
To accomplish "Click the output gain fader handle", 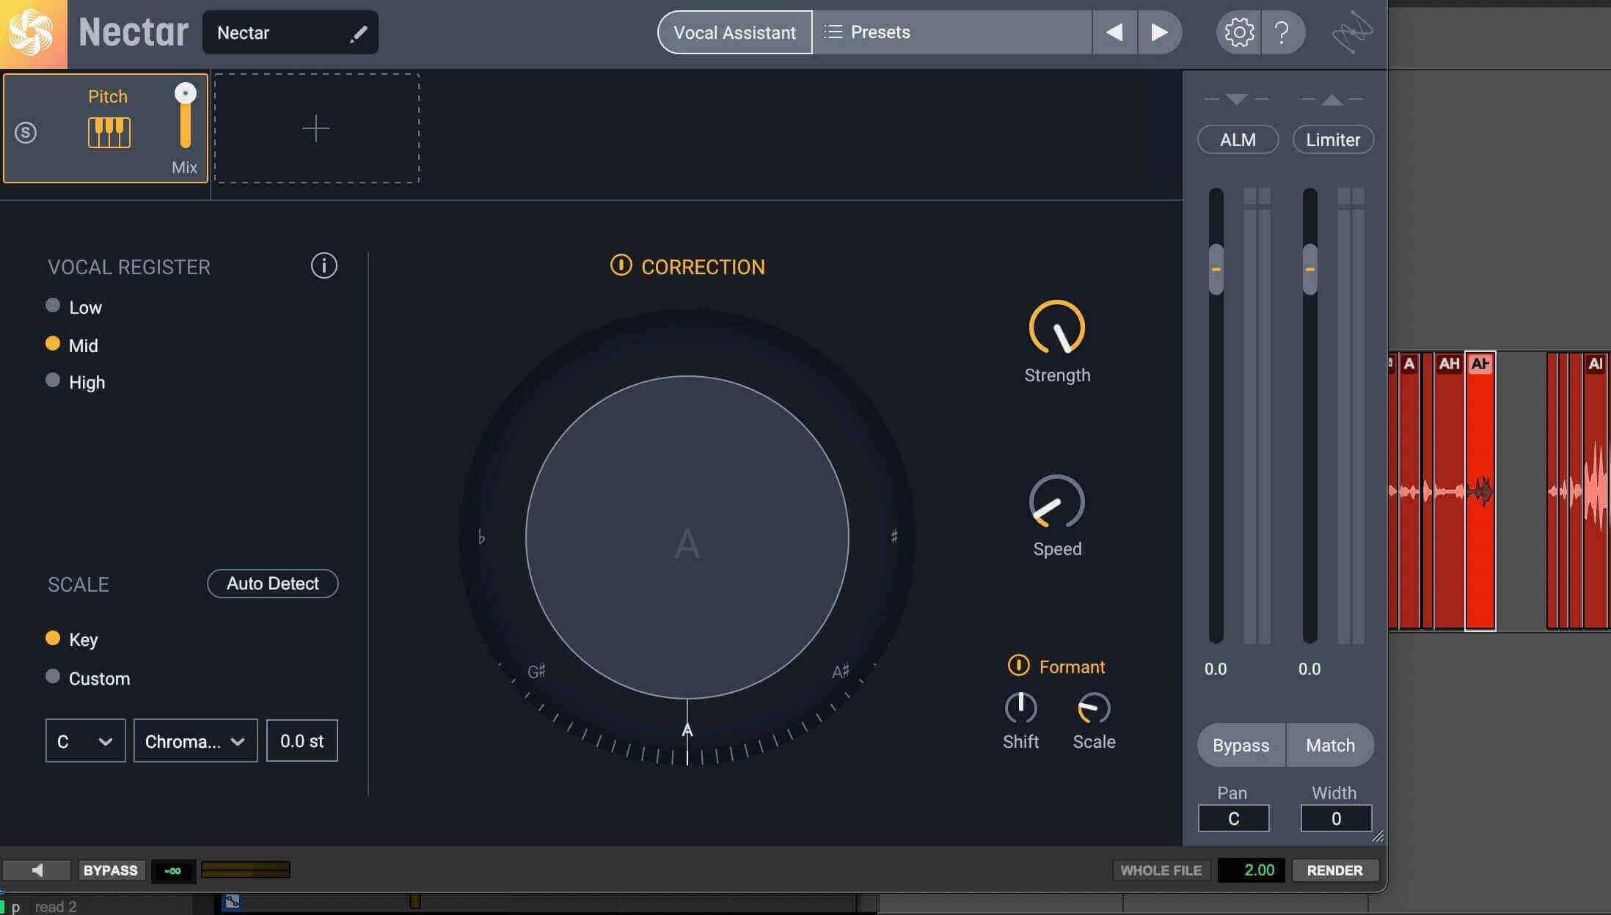I will 1309,269.
